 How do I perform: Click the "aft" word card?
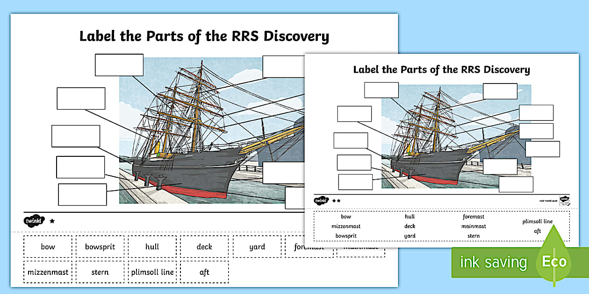204,272
